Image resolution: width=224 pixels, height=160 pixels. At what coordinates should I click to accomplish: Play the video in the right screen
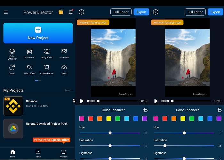pyautogui.click(x=156, y=101)
